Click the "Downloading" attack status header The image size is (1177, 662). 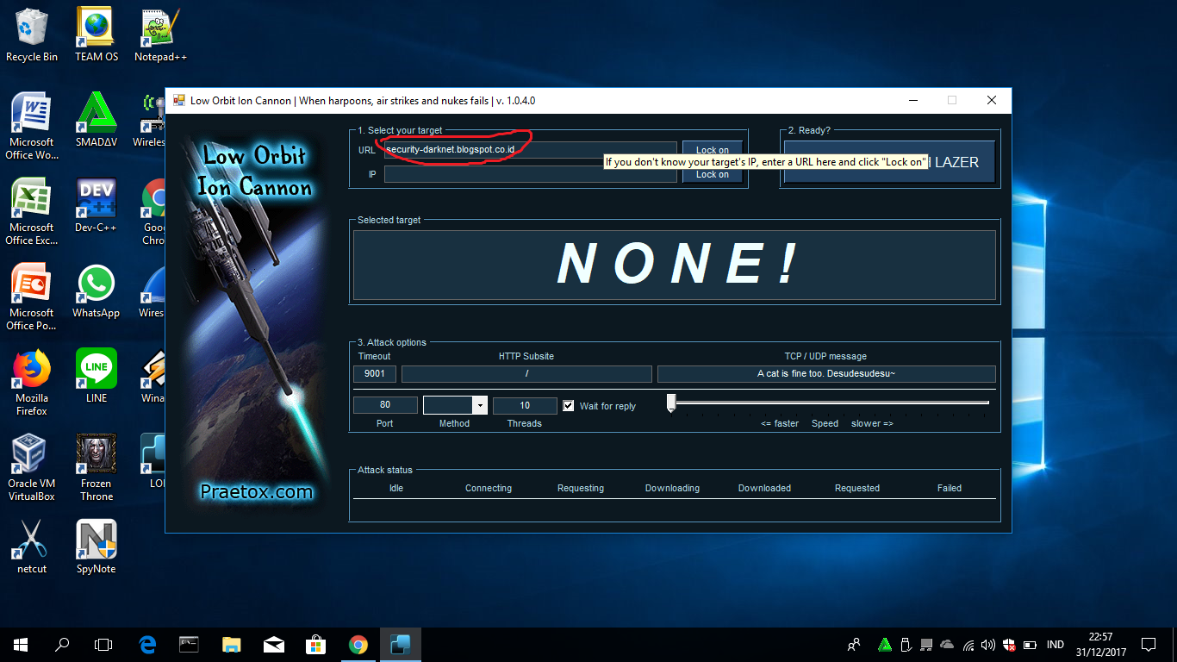[672, 488]
